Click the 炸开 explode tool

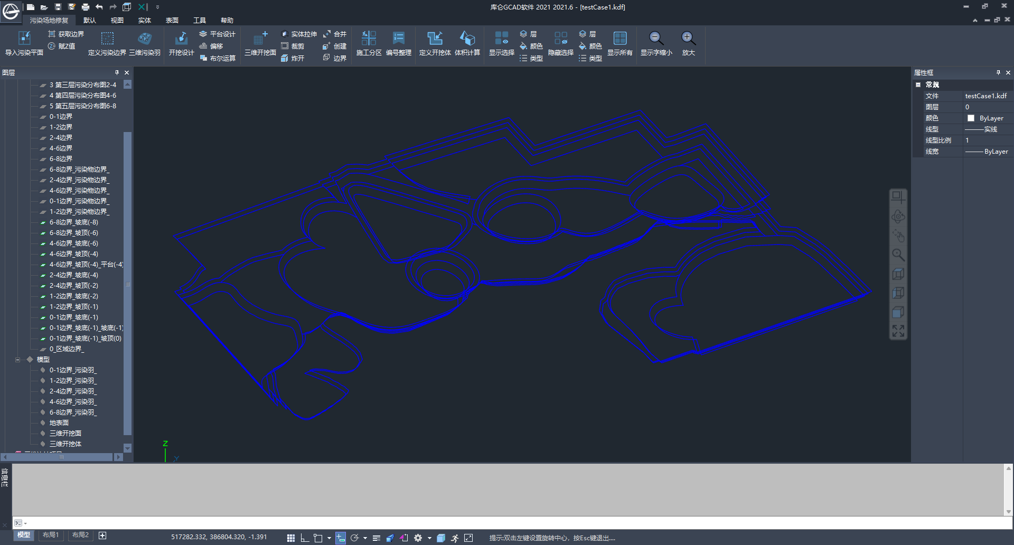pyautogui.click(x=293, y=58)
